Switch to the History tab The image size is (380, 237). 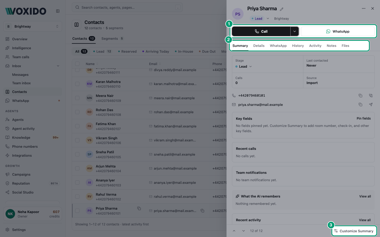(298, 46)
